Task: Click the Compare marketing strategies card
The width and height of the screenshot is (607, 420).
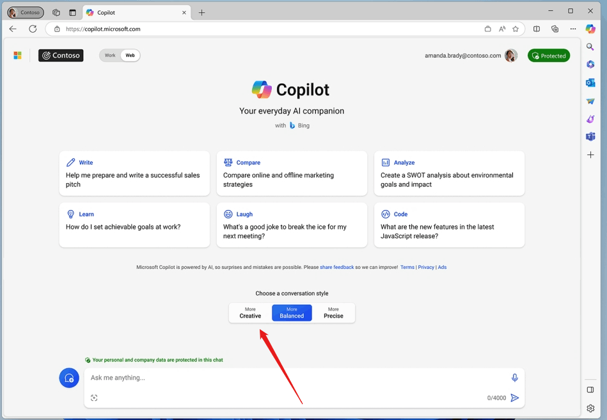Action: point(292,174)
